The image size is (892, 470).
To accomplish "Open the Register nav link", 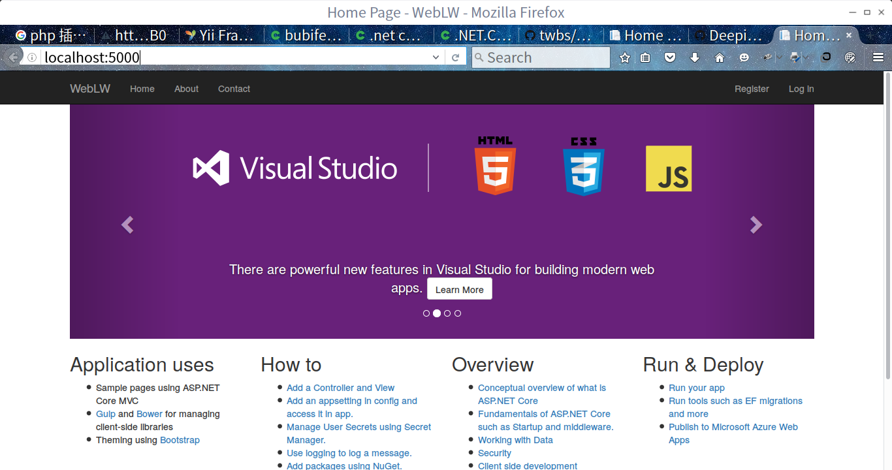I will (x=752, y=89).
